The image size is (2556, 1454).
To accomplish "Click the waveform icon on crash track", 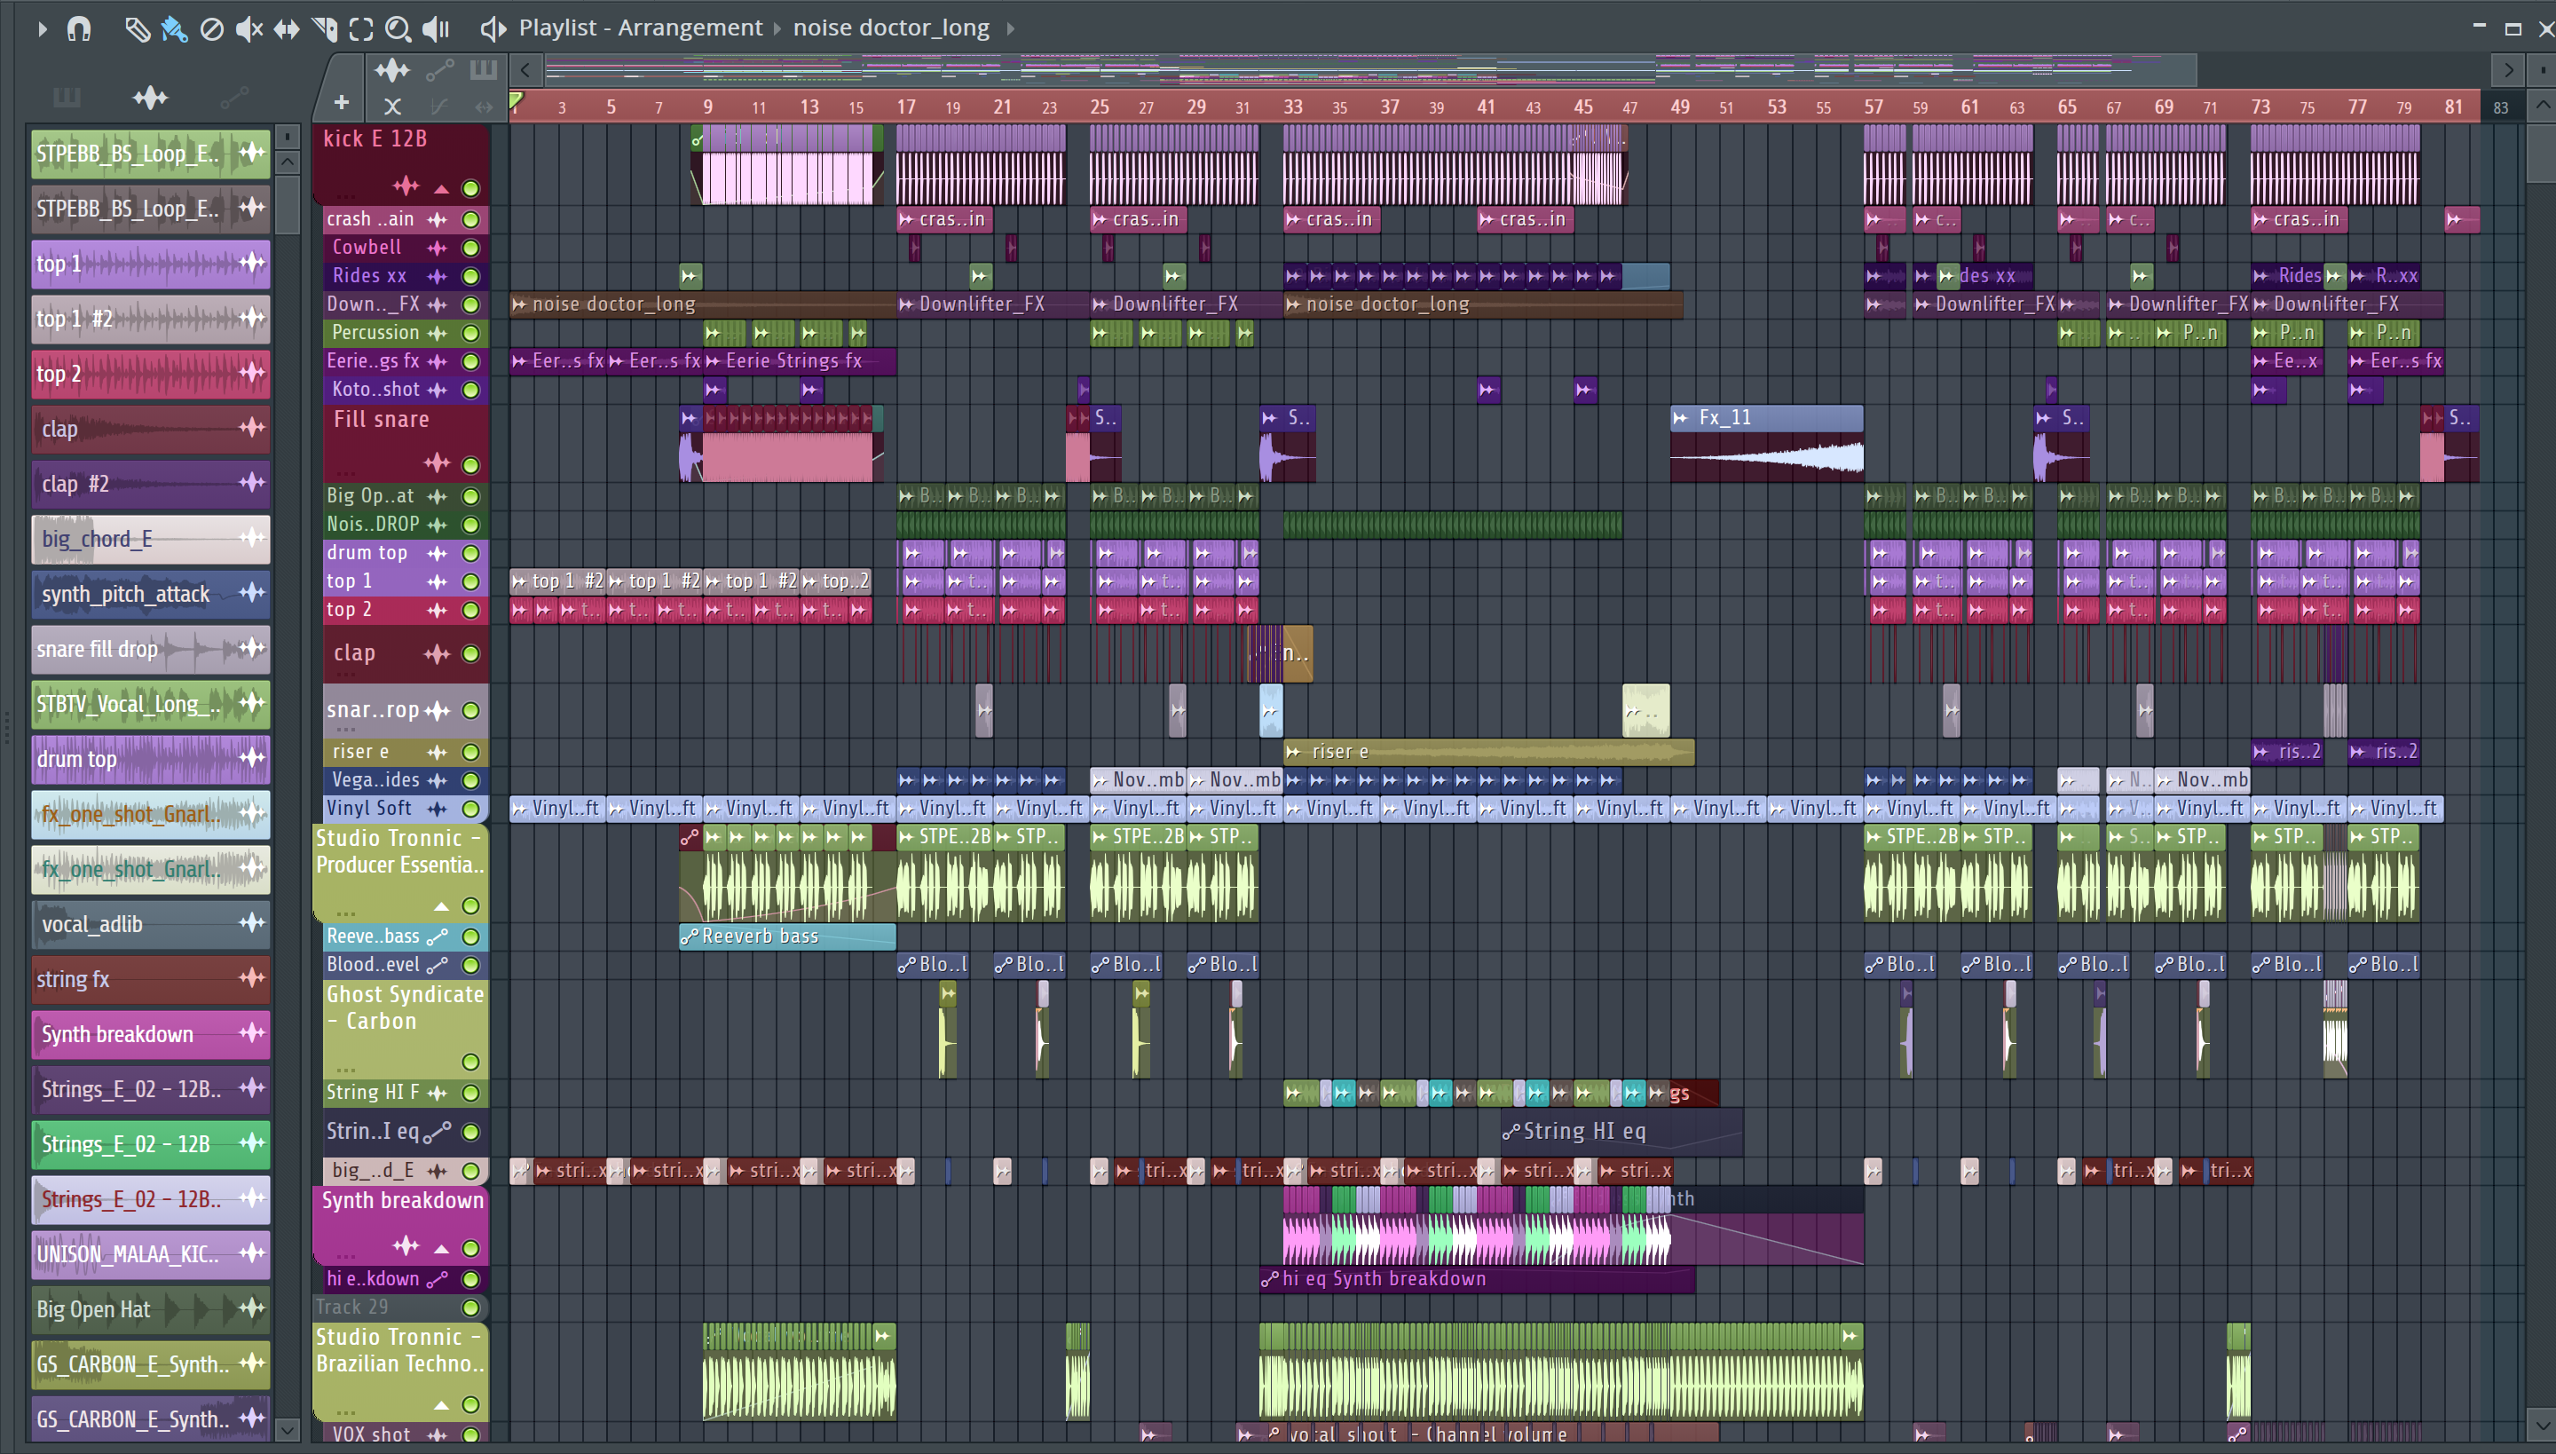I will (x=438, y=220).
